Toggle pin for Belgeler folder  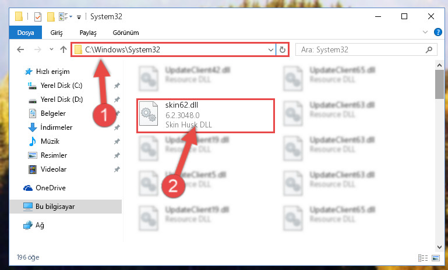(x=117, y=113)
